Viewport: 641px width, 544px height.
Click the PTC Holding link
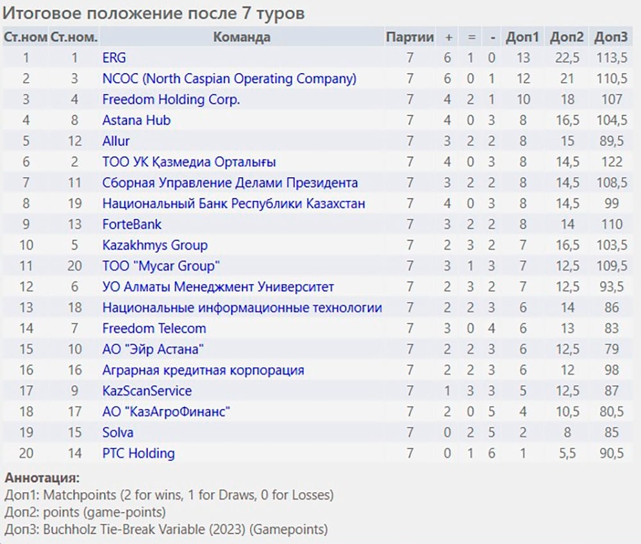138,453
